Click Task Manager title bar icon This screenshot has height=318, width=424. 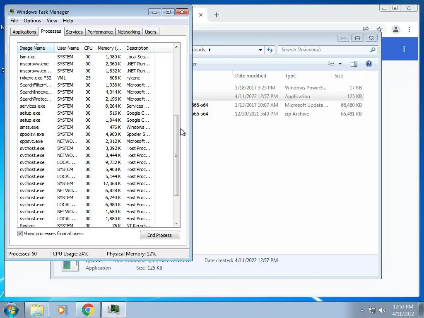pos(11,12)
